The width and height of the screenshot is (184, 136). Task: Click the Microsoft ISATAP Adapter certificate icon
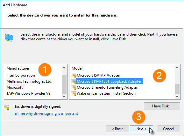pyautogui.click(x=74, y=75)
